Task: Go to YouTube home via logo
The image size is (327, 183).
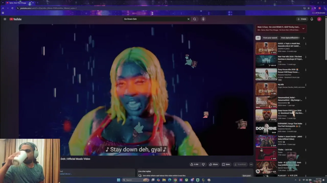Action: point(16,19)
